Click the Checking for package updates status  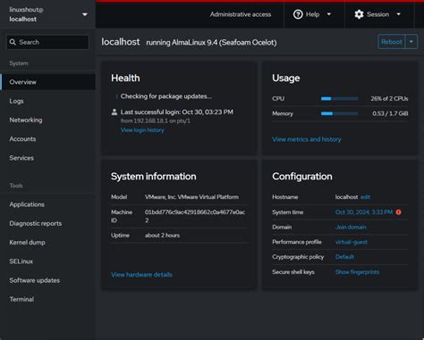[166, 96]
